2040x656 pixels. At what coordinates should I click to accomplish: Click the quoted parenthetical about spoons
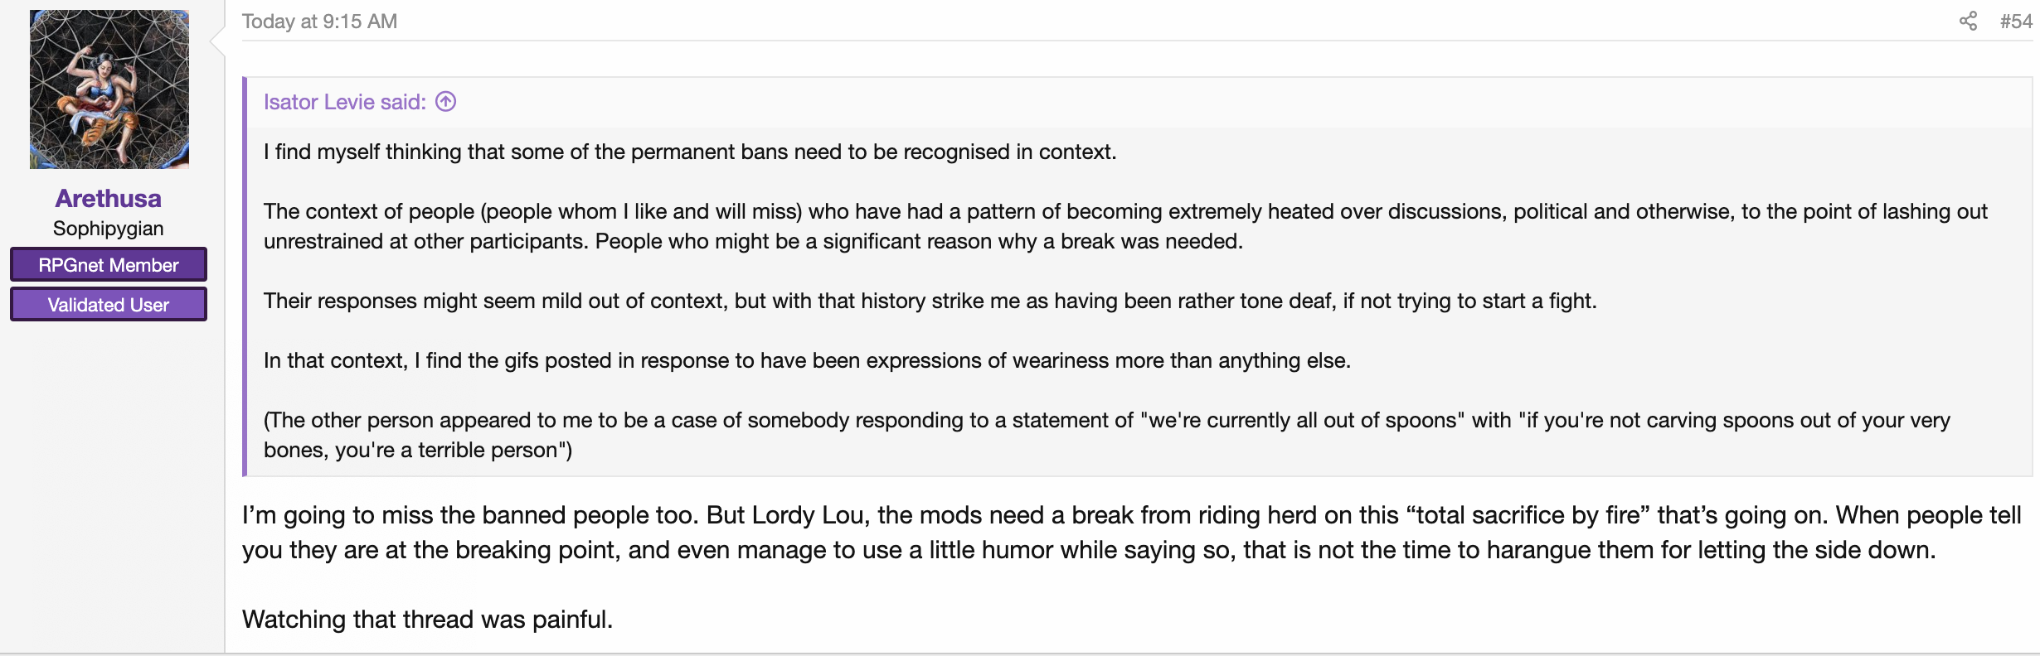point(1106,435)
